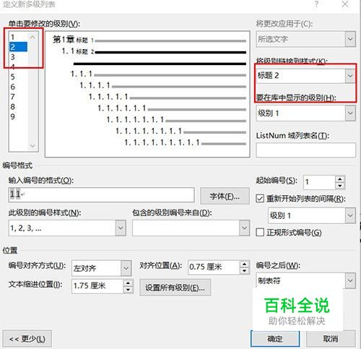Screen dimensions: 361x349
Task: Select level 3 in the level list
Action: tap(18, 57)
